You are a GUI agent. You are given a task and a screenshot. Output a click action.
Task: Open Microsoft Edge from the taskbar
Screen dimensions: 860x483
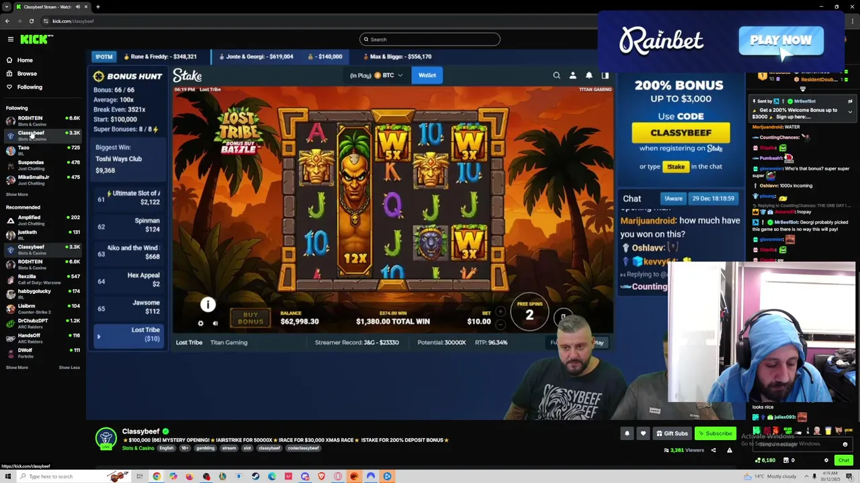[271, 476]
